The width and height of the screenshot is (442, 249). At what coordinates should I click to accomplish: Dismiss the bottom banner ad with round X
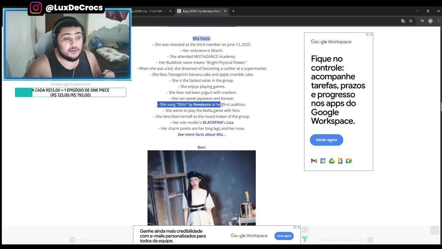coord(305,230)
